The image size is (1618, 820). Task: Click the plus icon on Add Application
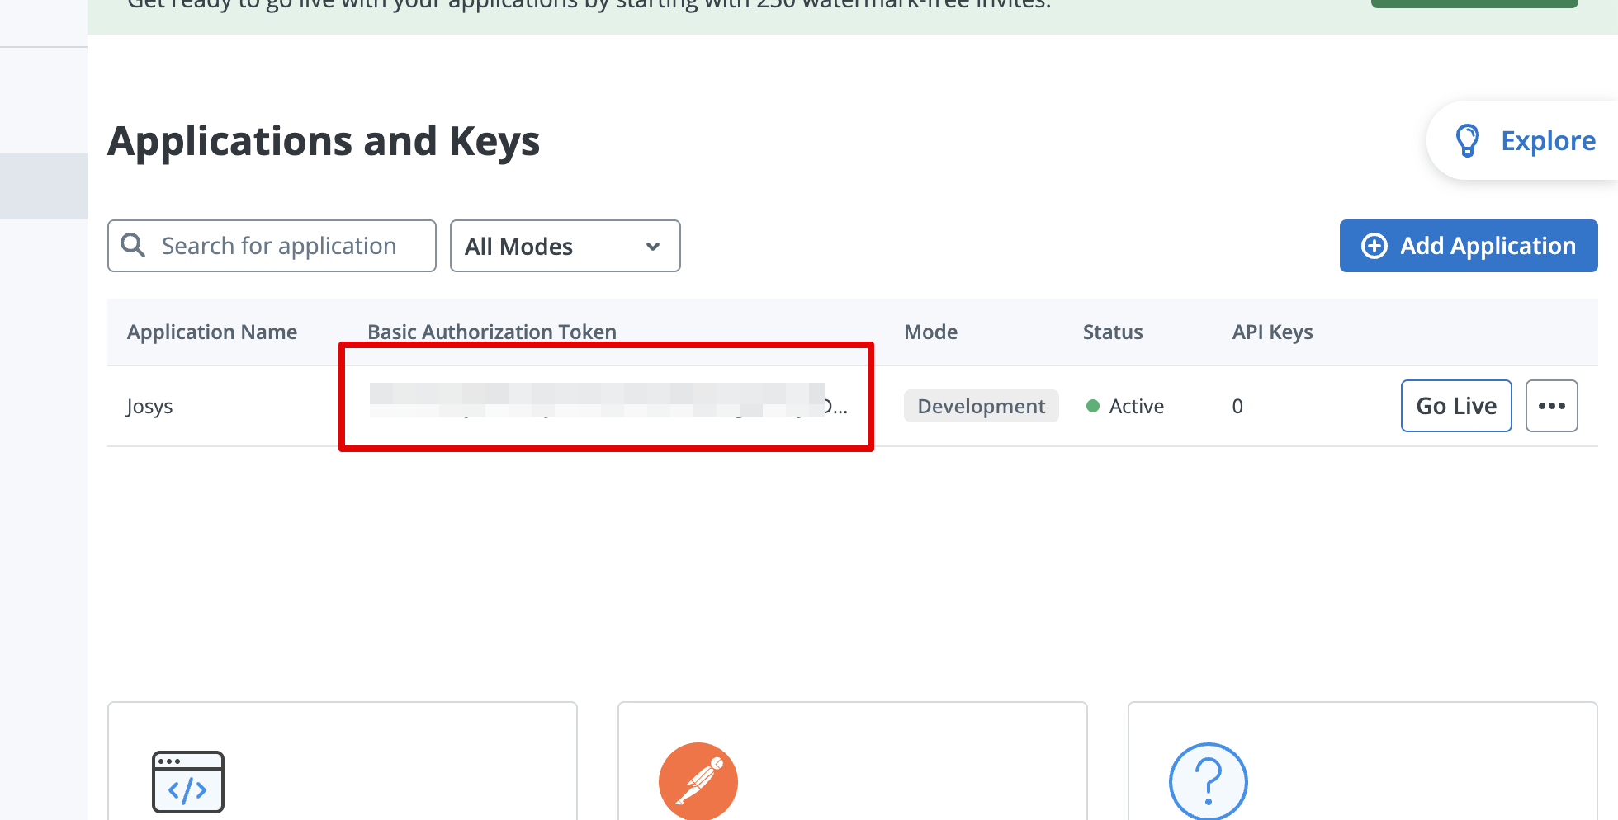(1374, 246)
